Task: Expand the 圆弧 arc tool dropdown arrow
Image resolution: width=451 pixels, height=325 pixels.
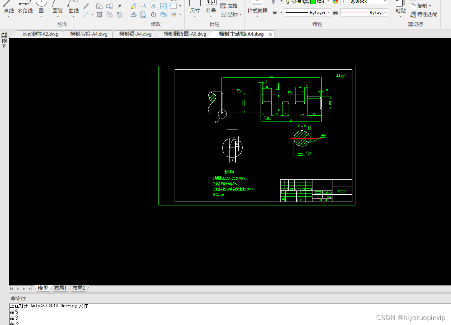Action: [57, 16]
